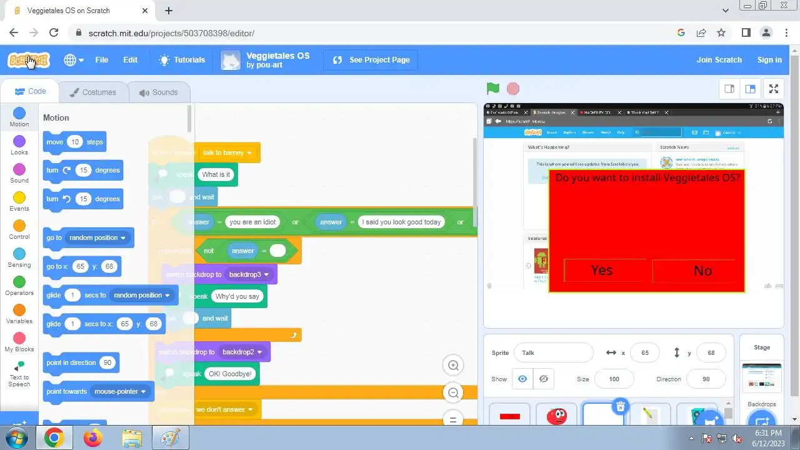Open Tutorials from the menu bar
This screenshot has height=450, width=800.
[182, 60]
